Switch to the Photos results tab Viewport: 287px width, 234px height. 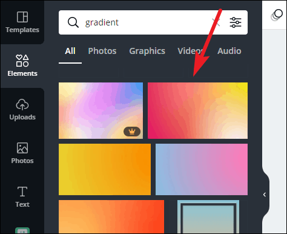(102, 51)
